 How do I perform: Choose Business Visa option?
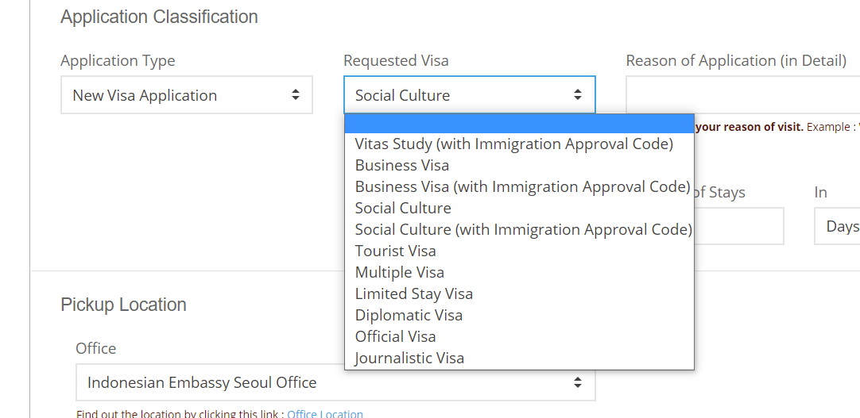pyautogui.click(x=402, y=166)
